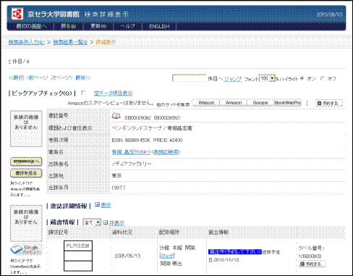The height and width of the screenshot is (276, 353).
Task: Click the upper cover image placeholder
Action: click(26, 129)
